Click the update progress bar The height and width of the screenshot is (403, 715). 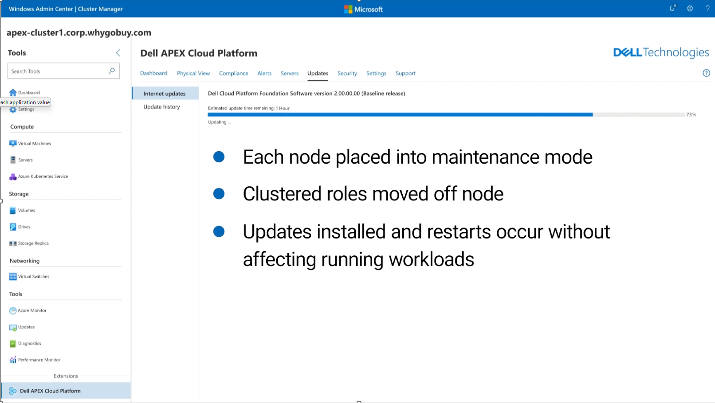[x=446, y=115]
